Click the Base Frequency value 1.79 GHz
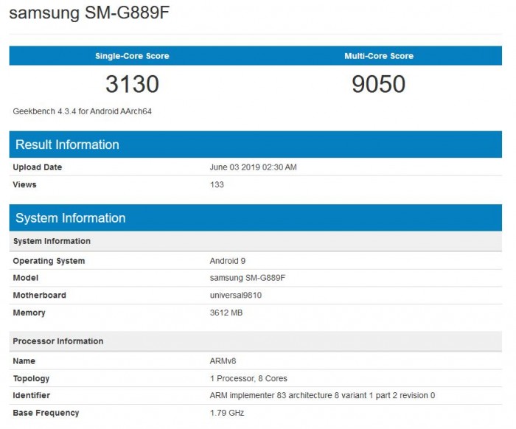This screenshot has height=429, width=516. [226, 413]
